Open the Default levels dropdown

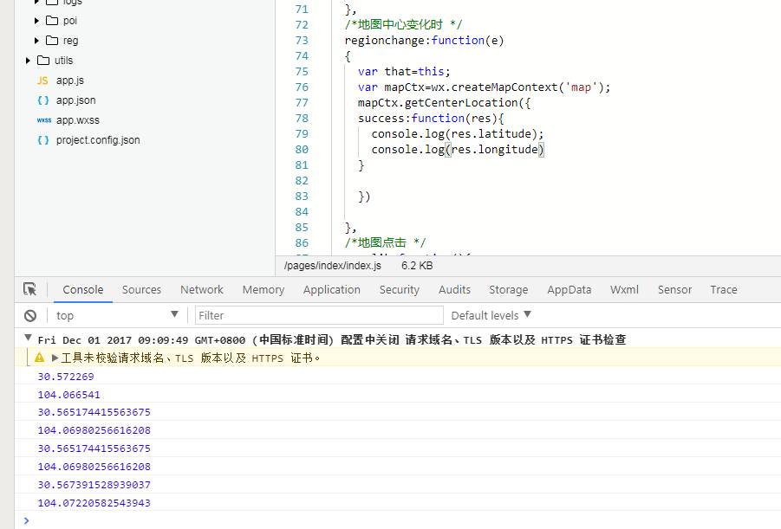pyautogui.click(x=491, y=315)
